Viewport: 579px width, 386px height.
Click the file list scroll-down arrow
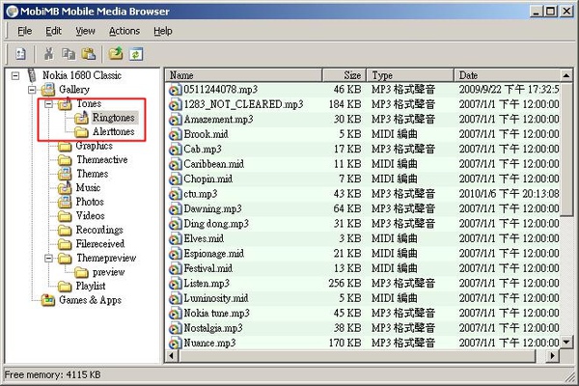click(x=566, y=343)
